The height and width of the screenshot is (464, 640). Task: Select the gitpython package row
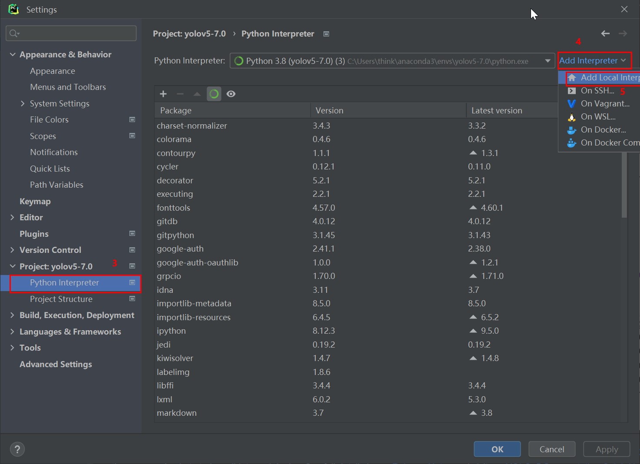click(388, 235)
